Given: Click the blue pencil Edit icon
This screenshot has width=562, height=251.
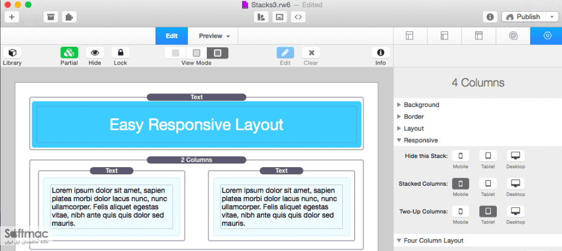Looking at the screenshot, I should [285, 53].
